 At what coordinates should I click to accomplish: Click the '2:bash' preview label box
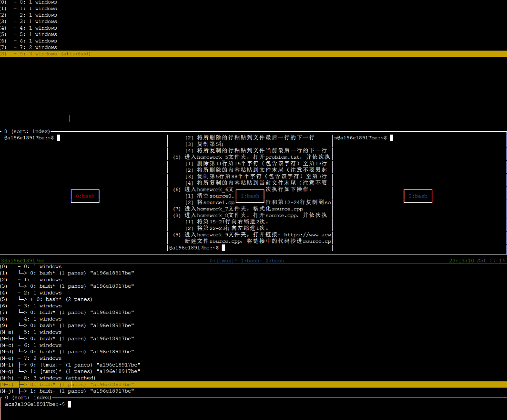click(x=418, y=196)
